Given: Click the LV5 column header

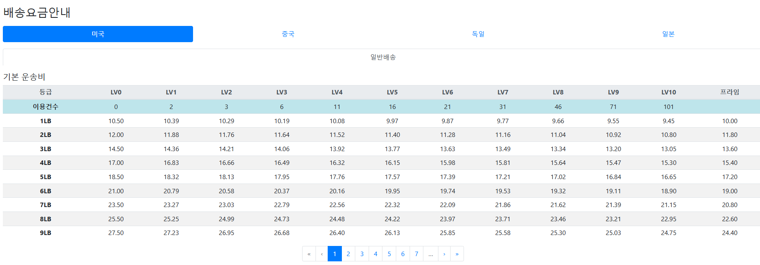Looking at the screenshot, I should click(392, 92).
